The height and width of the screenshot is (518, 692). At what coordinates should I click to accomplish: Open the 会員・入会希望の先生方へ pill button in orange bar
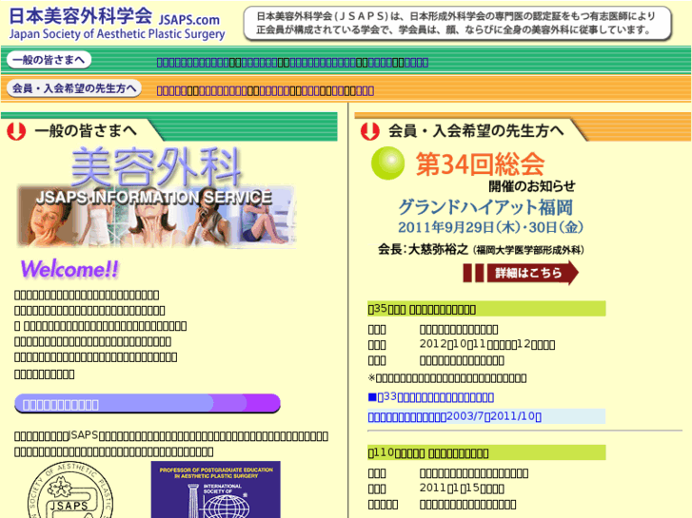[73, 88]
